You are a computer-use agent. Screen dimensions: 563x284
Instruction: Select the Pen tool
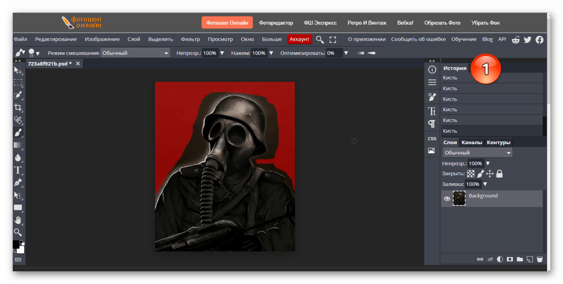click(18, 183)
